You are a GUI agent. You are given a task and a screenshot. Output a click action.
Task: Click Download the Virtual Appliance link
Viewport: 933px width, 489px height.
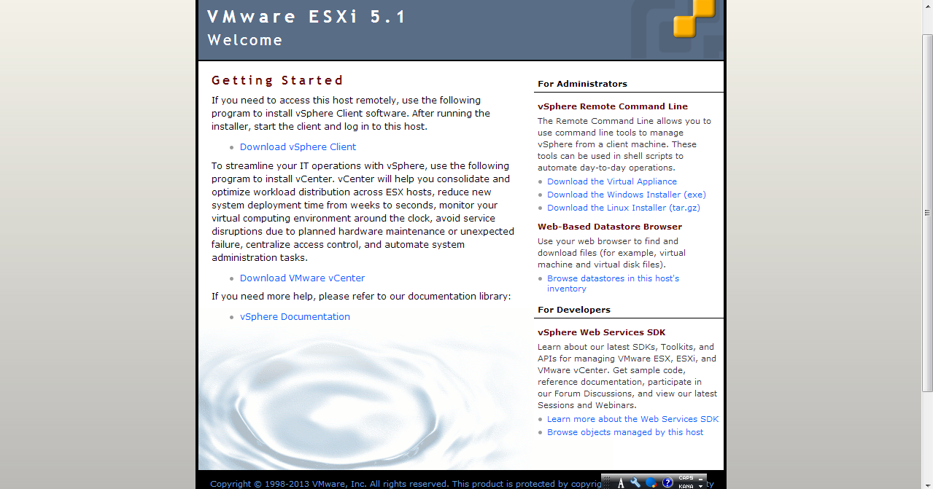coord(612,181)
